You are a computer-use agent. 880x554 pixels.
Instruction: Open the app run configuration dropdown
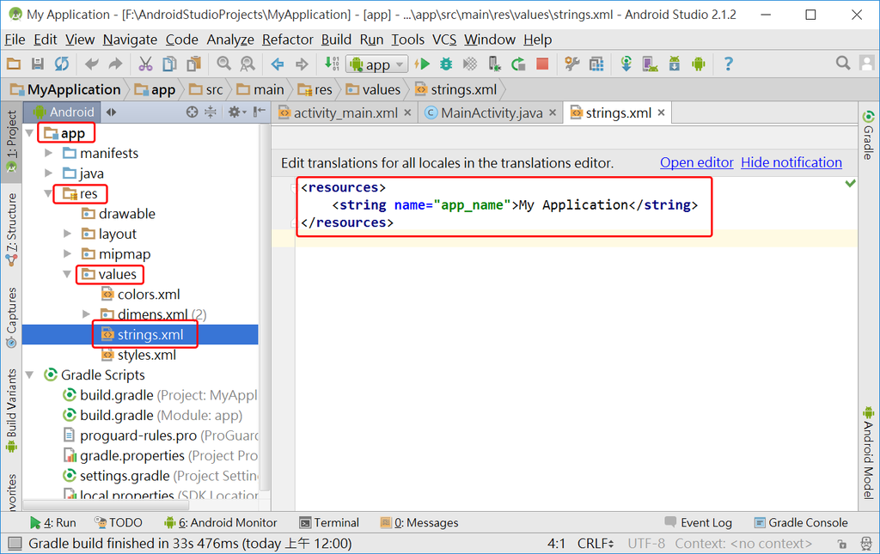click(x=377, y=64)
